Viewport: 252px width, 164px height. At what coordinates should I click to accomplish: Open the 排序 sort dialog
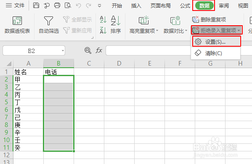pos(116,25)
